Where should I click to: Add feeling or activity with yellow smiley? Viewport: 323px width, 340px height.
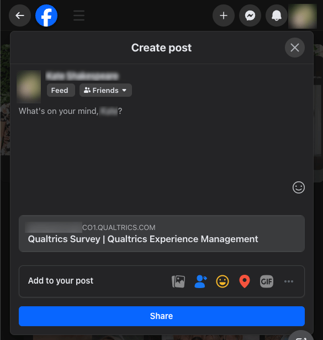pyautogui.click(x=223, y=281)
